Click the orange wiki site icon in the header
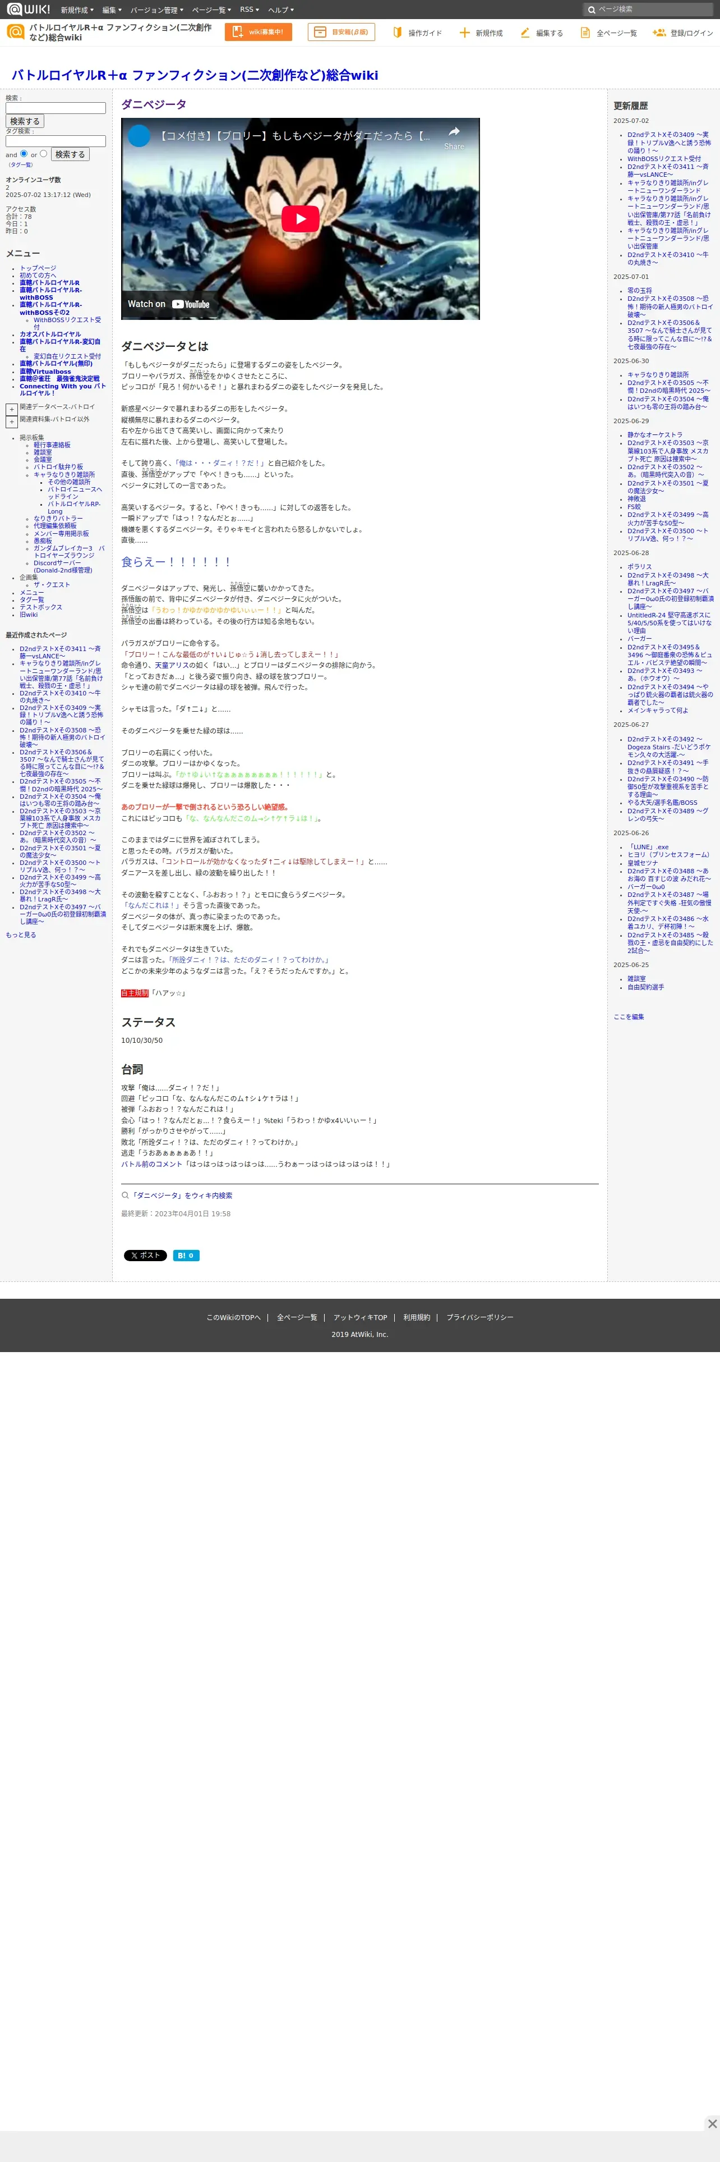Screen dimensions: 720x2162 point(15,32)
